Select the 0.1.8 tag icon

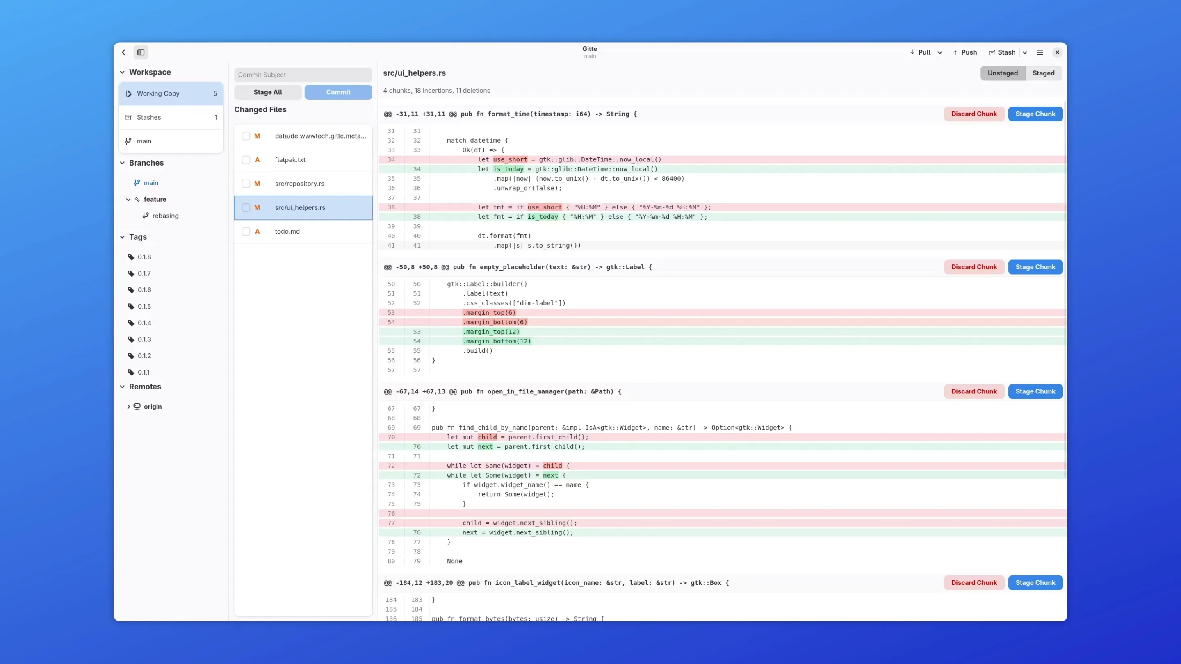pyautogui.click(x=131, y=257)
